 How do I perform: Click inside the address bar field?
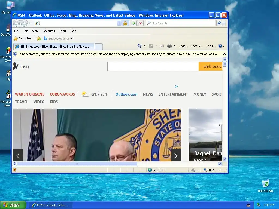coord(78,23)
